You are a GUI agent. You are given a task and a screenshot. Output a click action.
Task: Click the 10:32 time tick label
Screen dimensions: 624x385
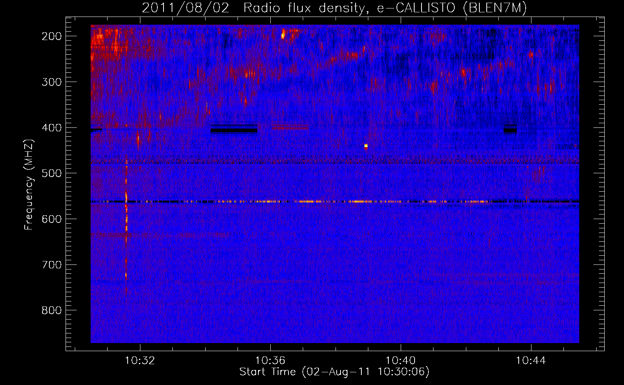(140, 361)
